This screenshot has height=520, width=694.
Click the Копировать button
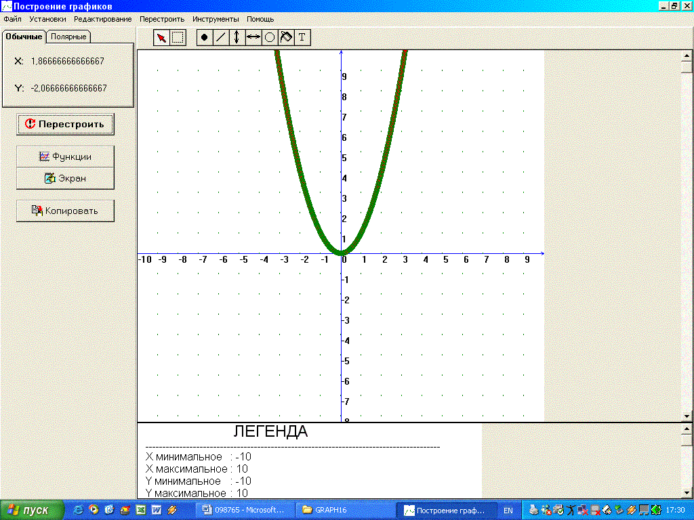point(65,211)
